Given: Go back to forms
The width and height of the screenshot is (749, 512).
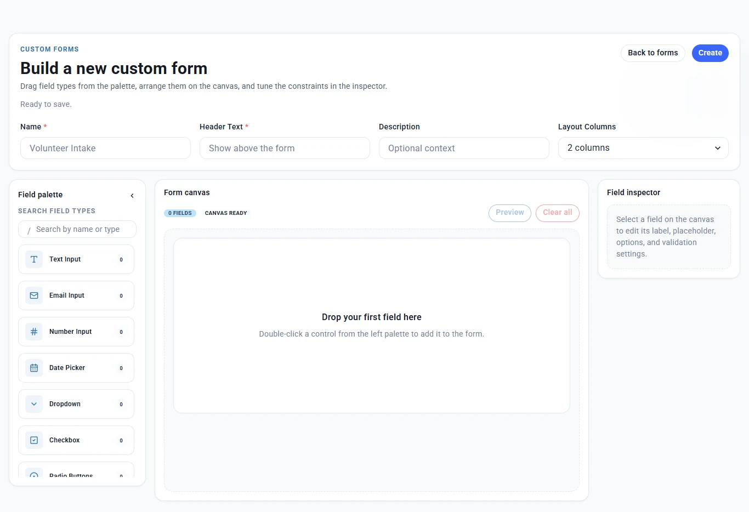Looking at the screenshot, I should point(652,53).
